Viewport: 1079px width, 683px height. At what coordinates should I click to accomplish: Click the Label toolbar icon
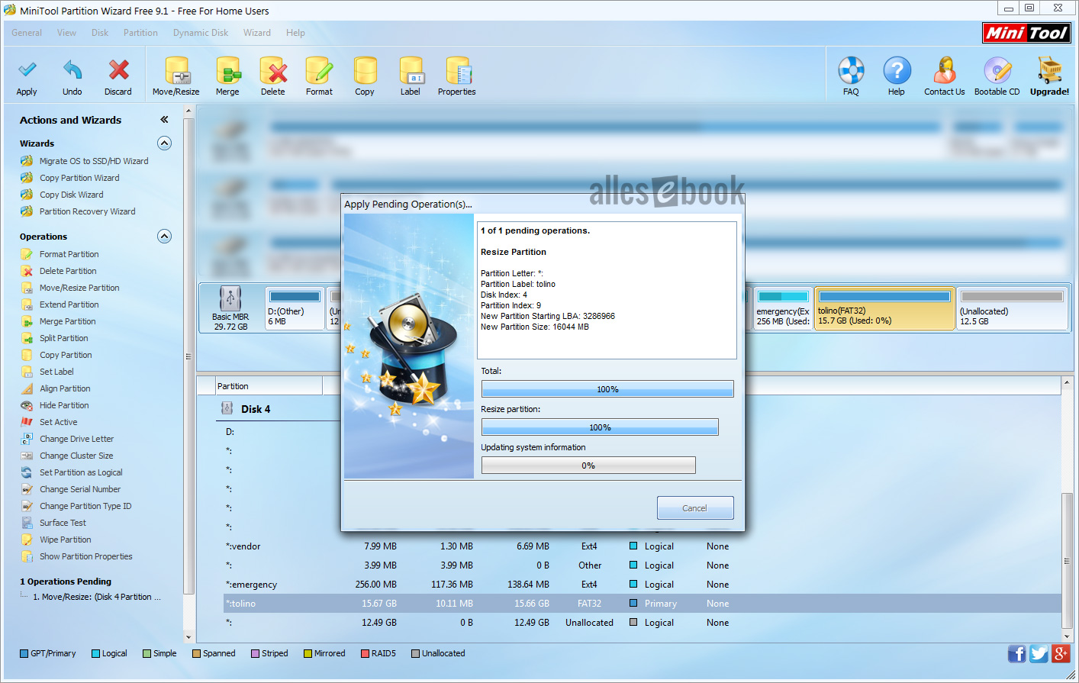tap(411, 70)
